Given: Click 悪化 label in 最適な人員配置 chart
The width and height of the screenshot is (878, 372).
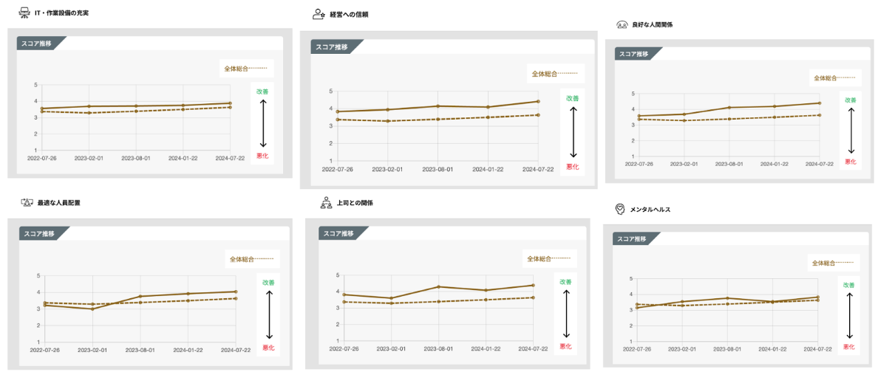Looking at the screenshot, I should point(269,348).
